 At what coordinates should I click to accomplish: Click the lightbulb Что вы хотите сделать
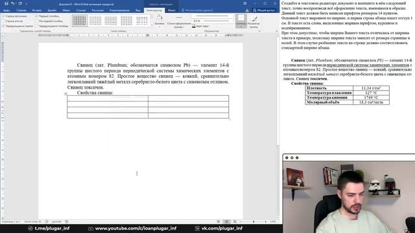coord(183,10)
